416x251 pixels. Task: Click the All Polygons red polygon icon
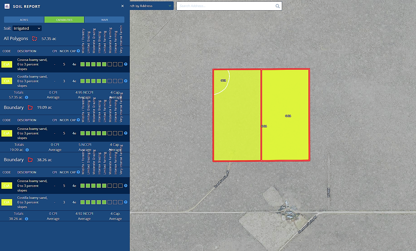(x=35, y=39)
